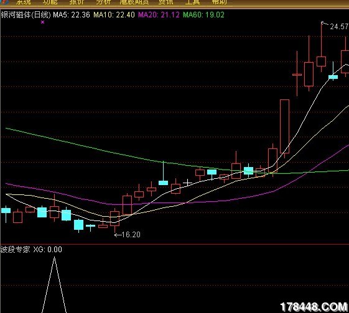Click the 24.57 high price marker

(339, 27)
